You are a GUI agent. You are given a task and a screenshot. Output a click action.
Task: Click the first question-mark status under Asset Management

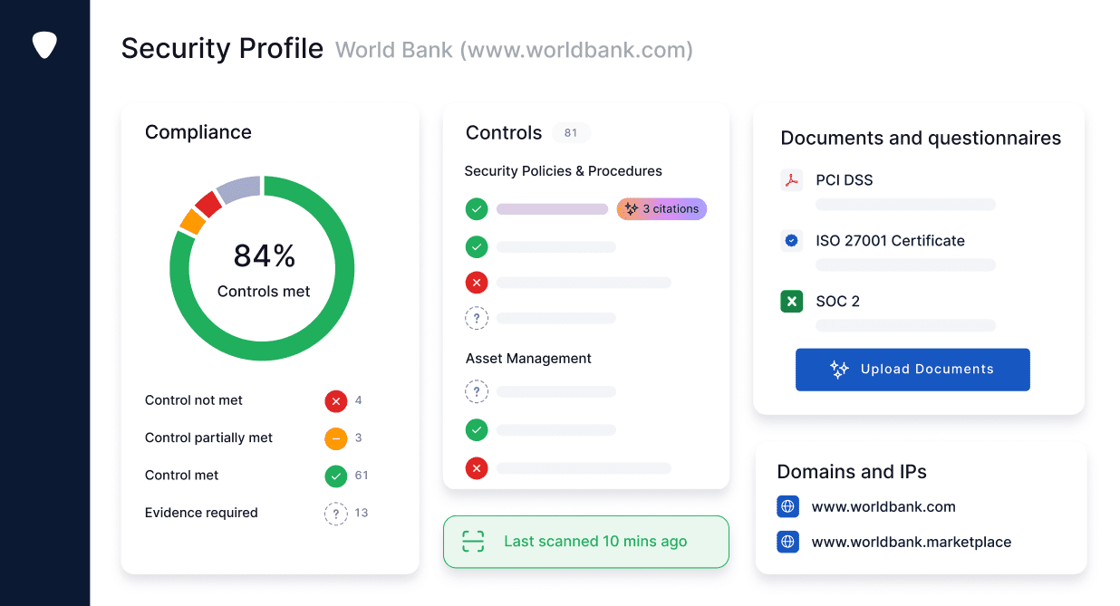coord(477,392)
